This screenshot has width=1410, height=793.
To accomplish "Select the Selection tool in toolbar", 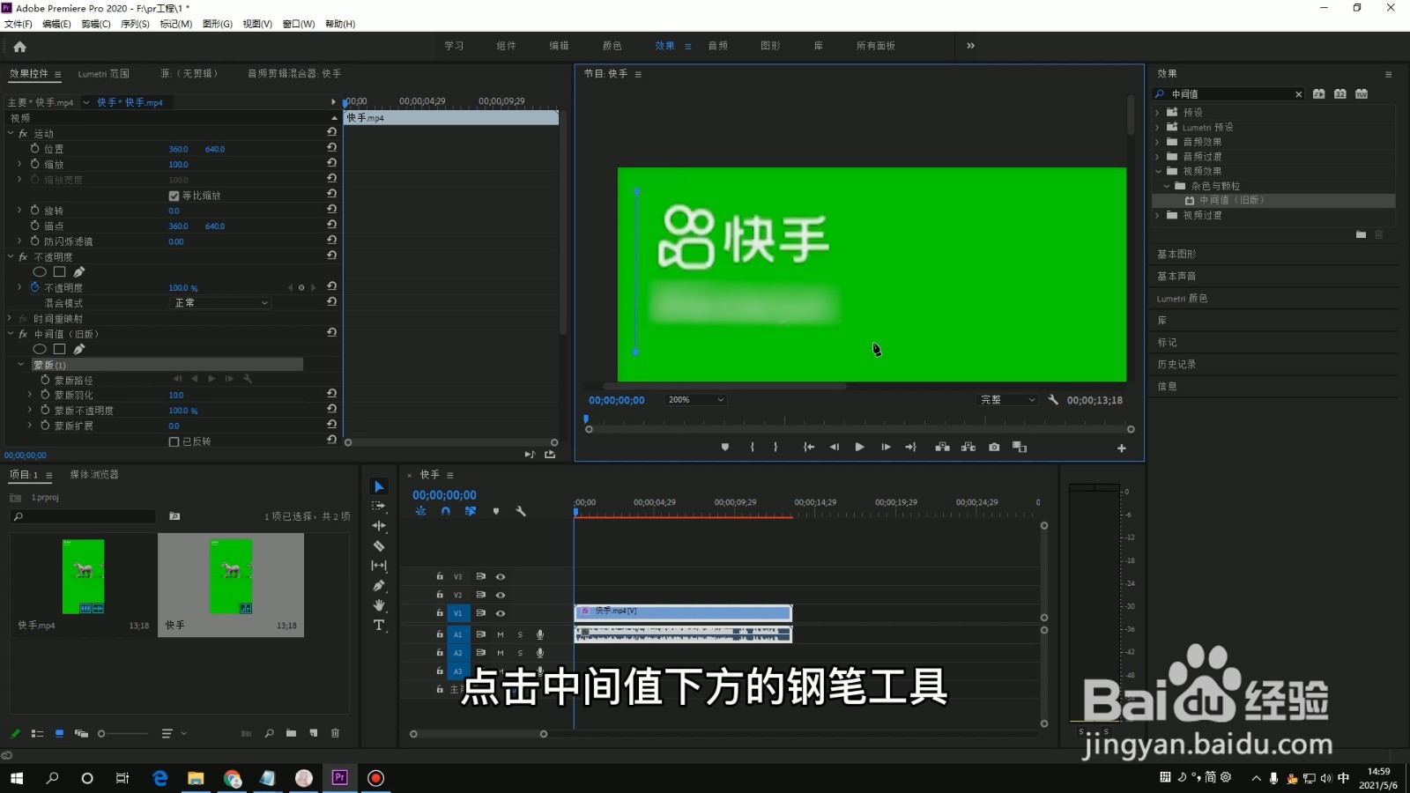I will tap(379, 486).
